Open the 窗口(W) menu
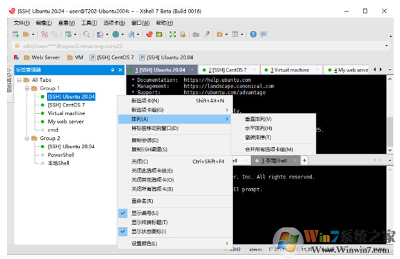Screen dimensions: 400x259 (x=140, y=23)
